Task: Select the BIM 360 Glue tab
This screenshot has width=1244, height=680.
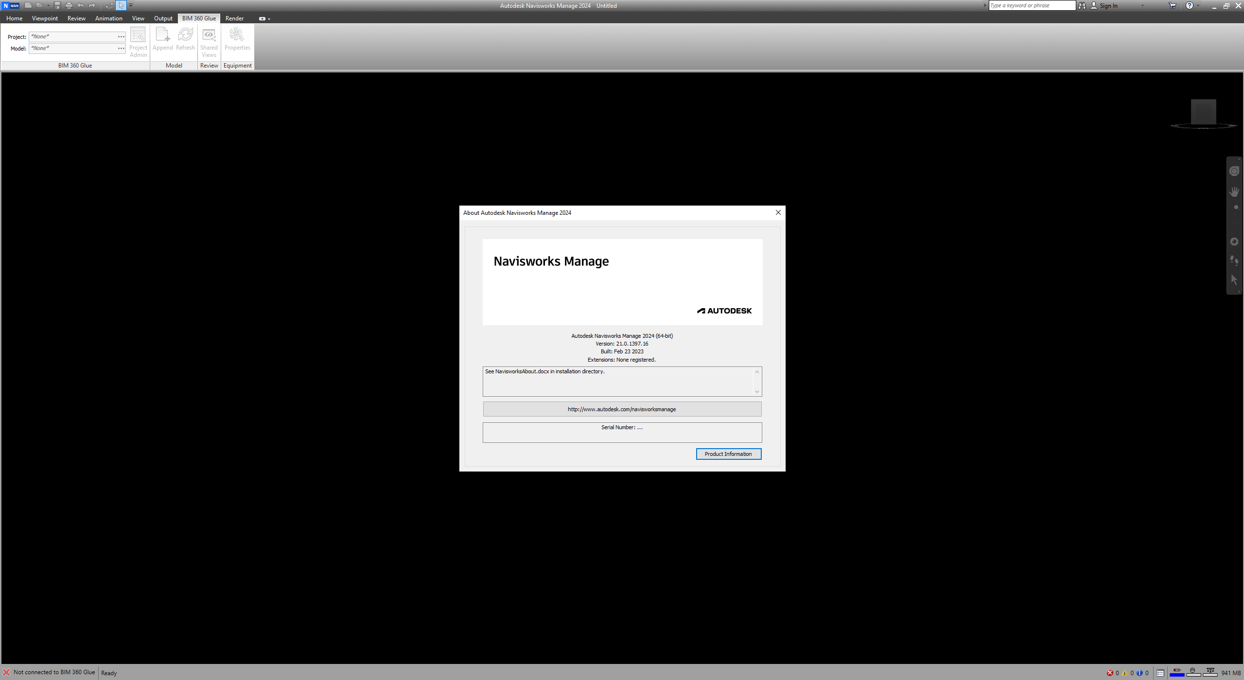Action: click(199, 18)
